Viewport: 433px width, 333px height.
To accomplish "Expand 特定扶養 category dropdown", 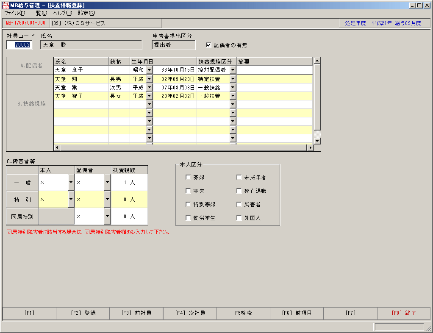I will 233,79.
